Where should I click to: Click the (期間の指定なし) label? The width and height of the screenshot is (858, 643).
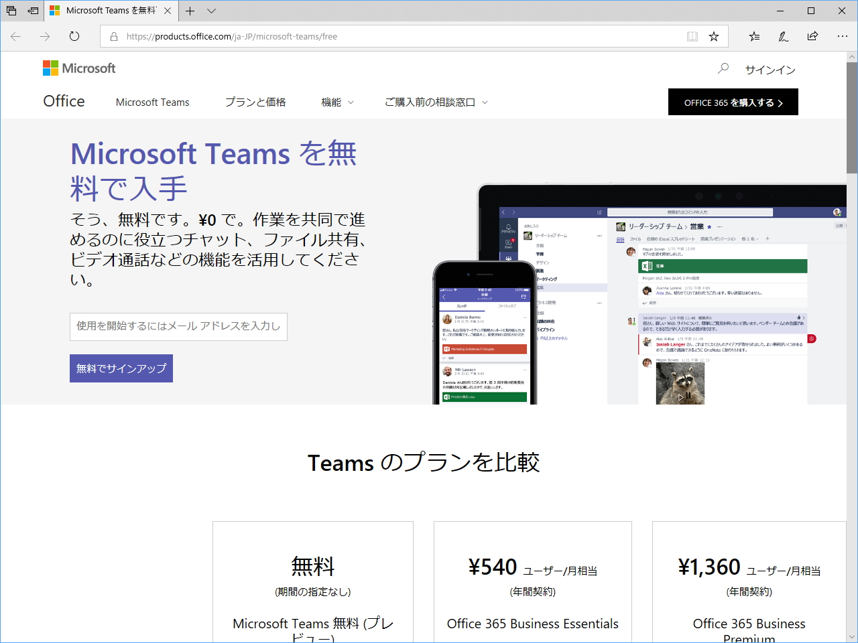(313, 592)
